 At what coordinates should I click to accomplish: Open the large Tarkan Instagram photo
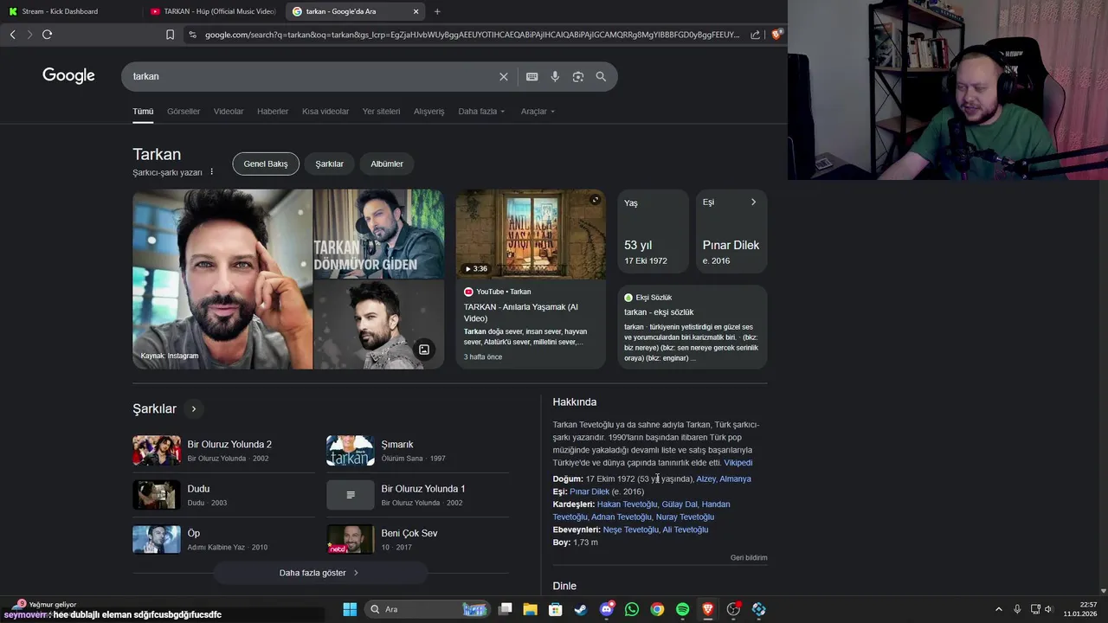[222, 279]
